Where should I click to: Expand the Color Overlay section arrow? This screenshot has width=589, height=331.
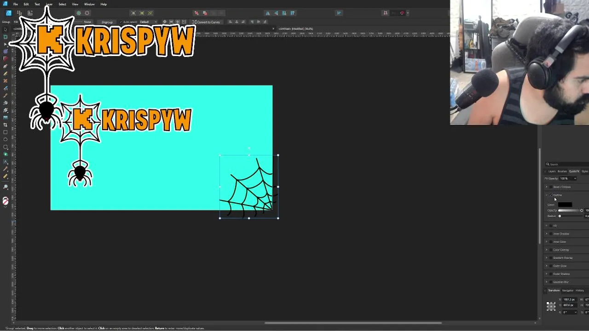[547, 250]
